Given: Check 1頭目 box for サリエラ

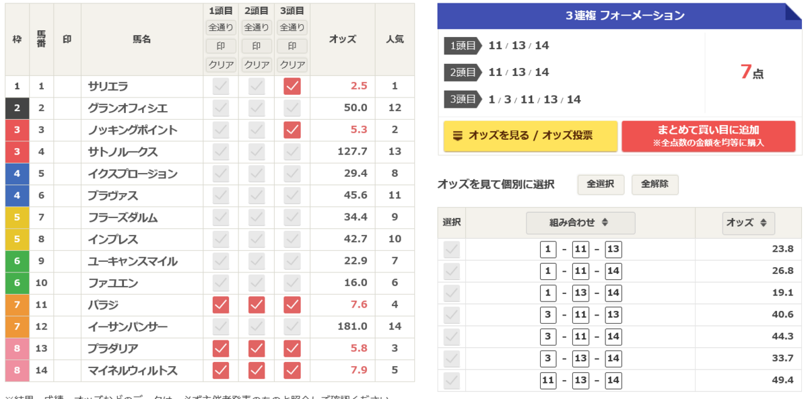Looking at the screenshot, I should point(221,86).
